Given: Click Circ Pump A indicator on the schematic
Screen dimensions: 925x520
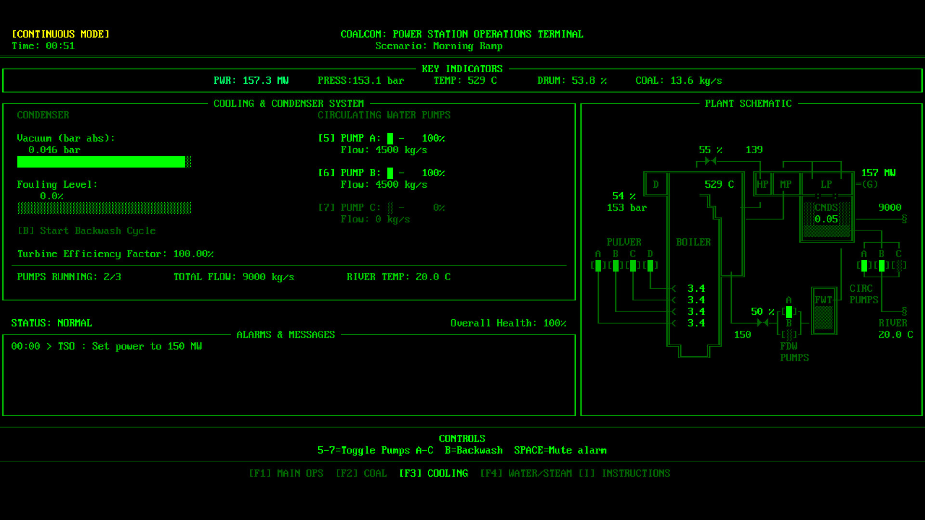Looking at the screenshot, I should (864, 264).
